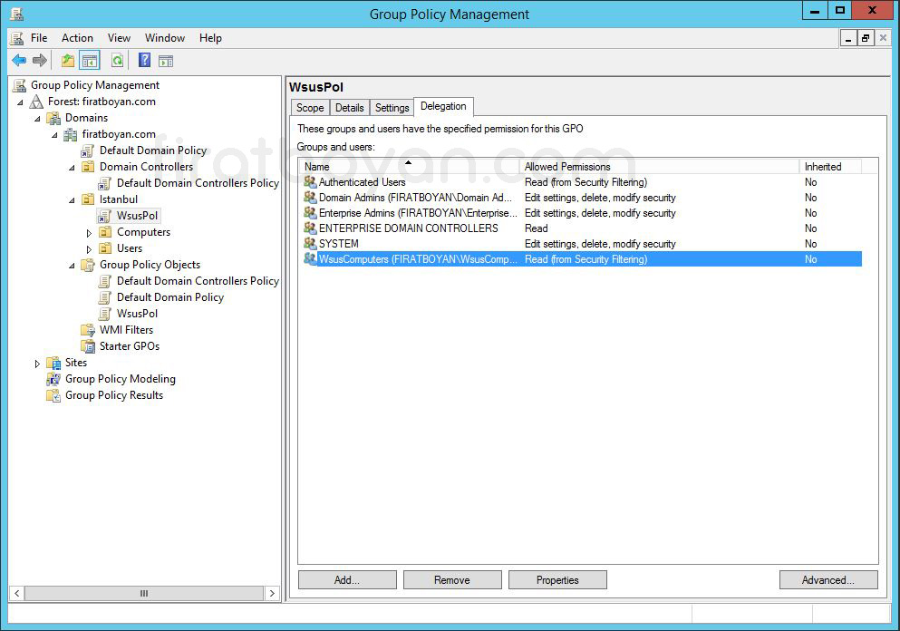Click the "ENTERPRISE DOMAIN CONTROLLERS" name in list

pos(409,228)
